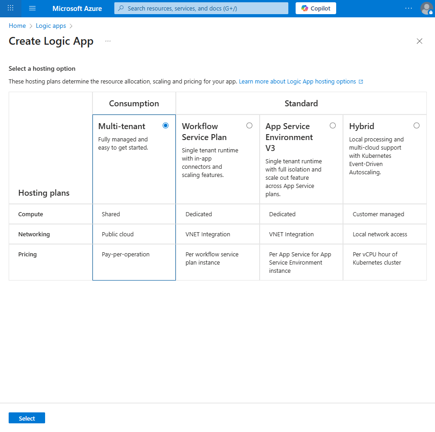The width and height of the screenshot is (435, 432).
Task: Click the Workflow Service Plan title
Action: click(204, 132)
